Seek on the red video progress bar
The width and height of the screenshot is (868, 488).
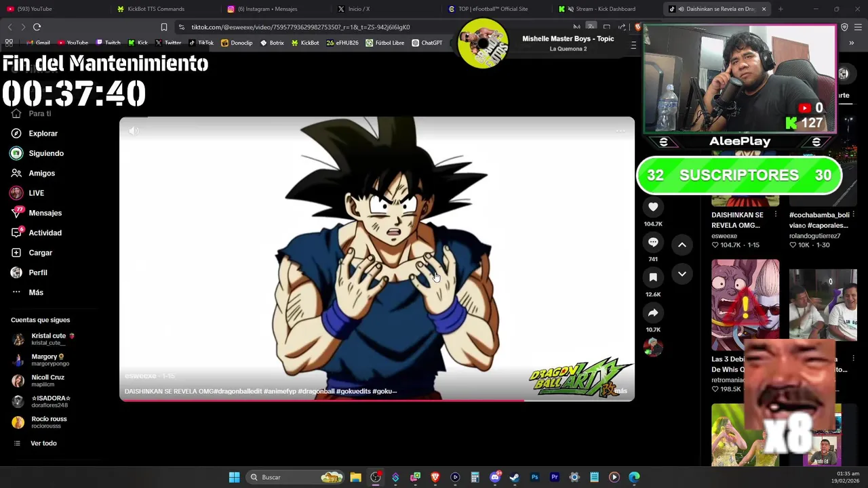(x=377, y=400)
